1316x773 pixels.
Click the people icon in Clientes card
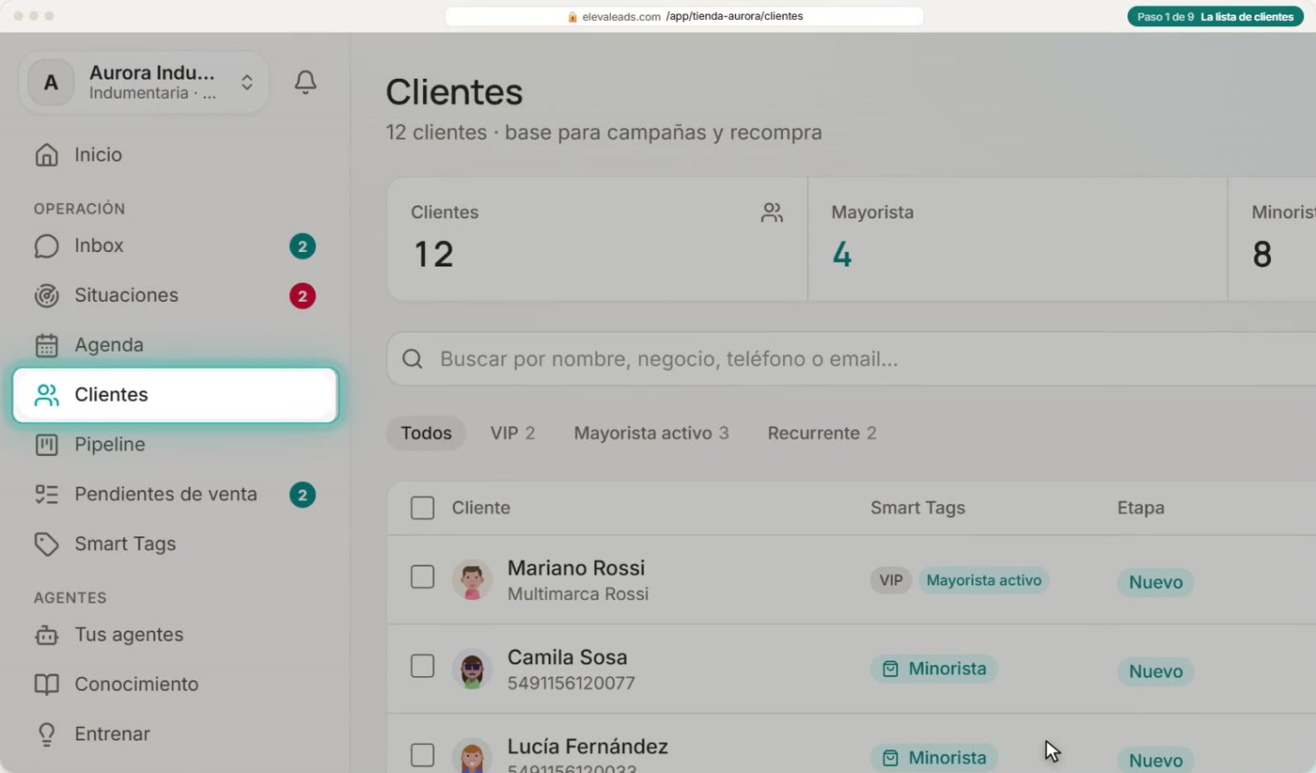(x=772, y=213)
